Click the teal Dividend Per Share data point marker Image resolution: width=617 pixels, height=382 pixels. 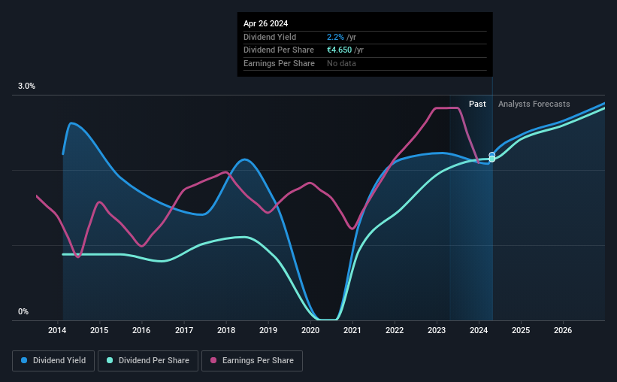(x=491, y=159)
